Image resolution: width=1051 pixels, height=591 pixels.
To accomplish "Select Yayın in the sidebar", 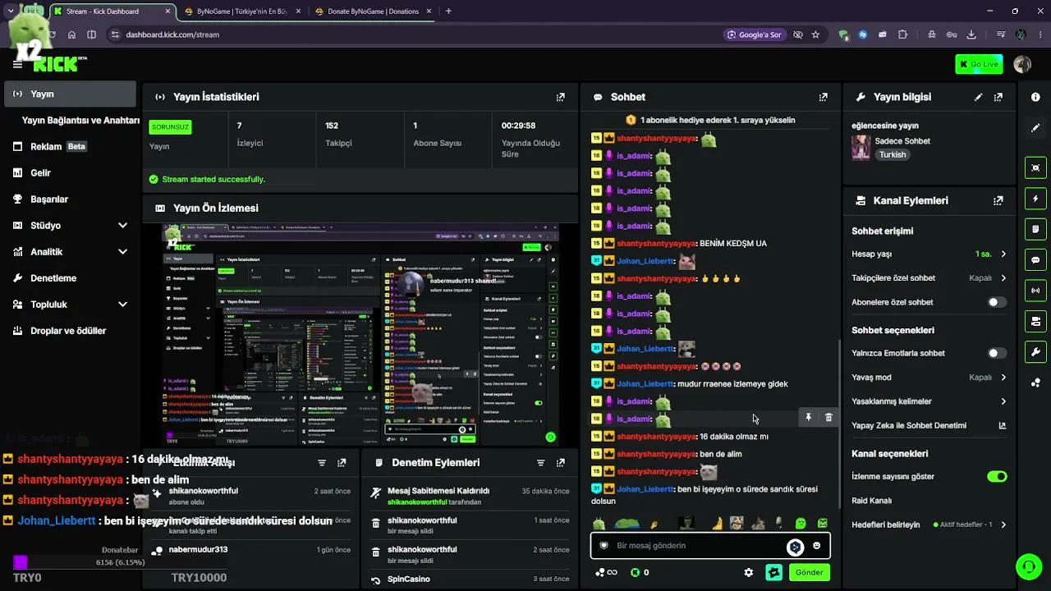I will (71, 94).
